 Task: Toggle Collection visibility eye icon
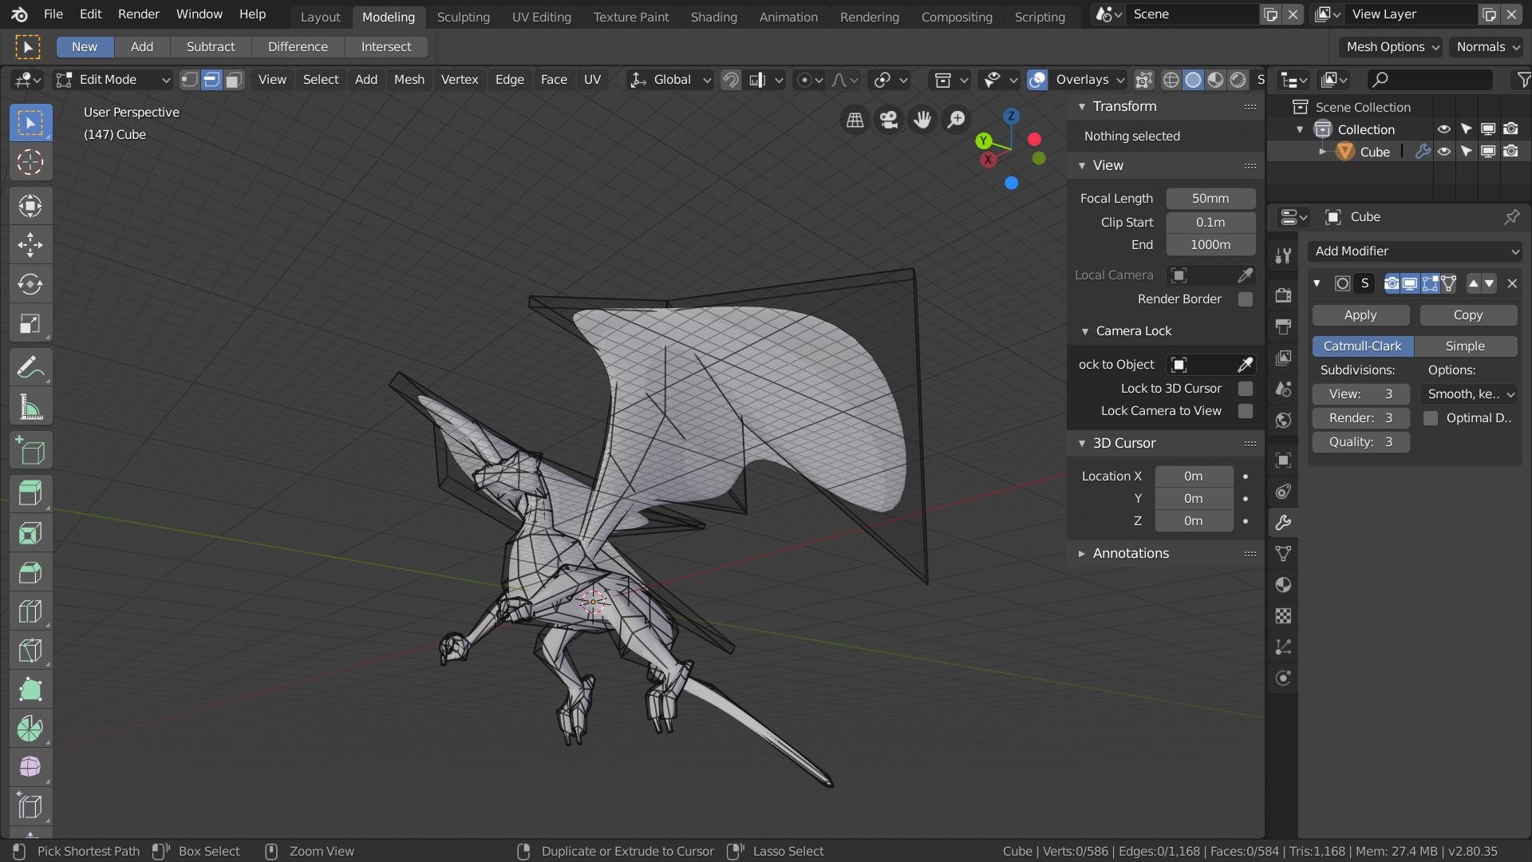click(1444, 129)
